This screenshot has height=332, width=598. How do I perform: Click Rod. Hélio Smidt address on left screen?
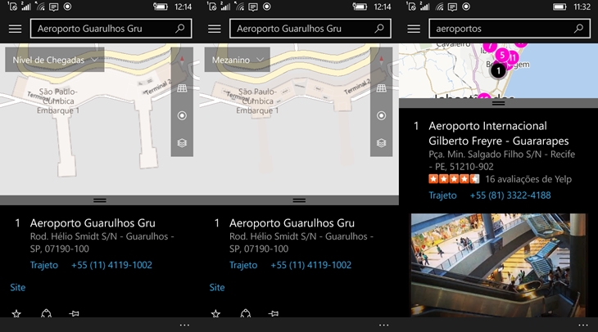click(x=102, y=243)
